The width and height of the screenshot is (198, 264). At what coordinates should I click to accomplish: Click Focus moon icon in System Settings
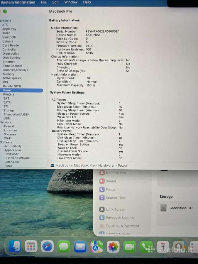click(102, 189)
